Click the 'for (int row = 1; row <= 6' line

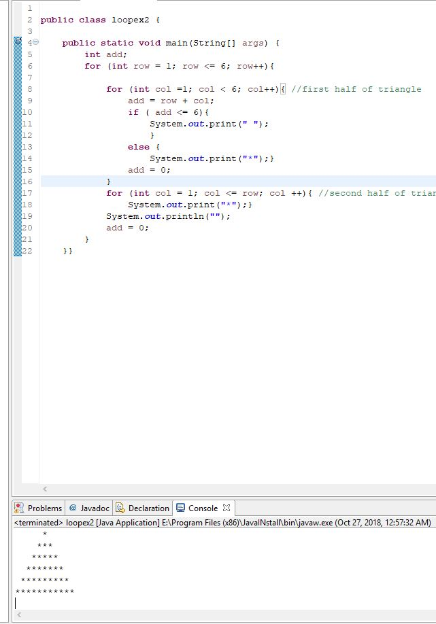(x=179, y=66)
